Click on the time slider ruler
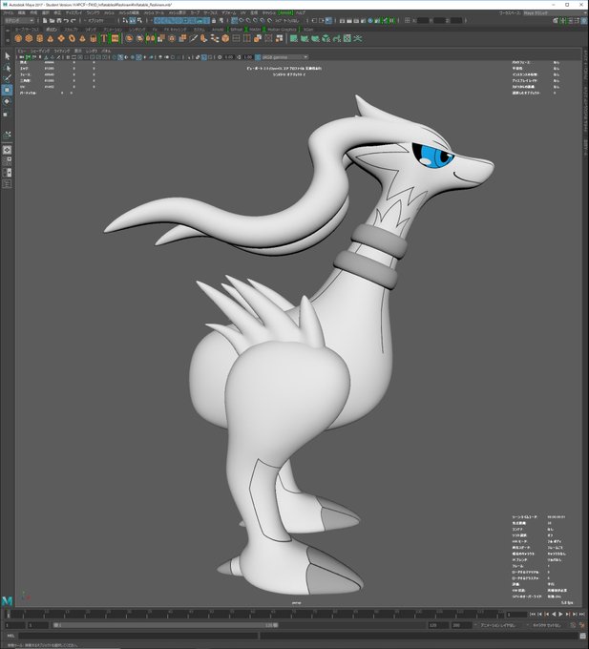This screenshot has width=589, height=649. click(x=255, y=614)
